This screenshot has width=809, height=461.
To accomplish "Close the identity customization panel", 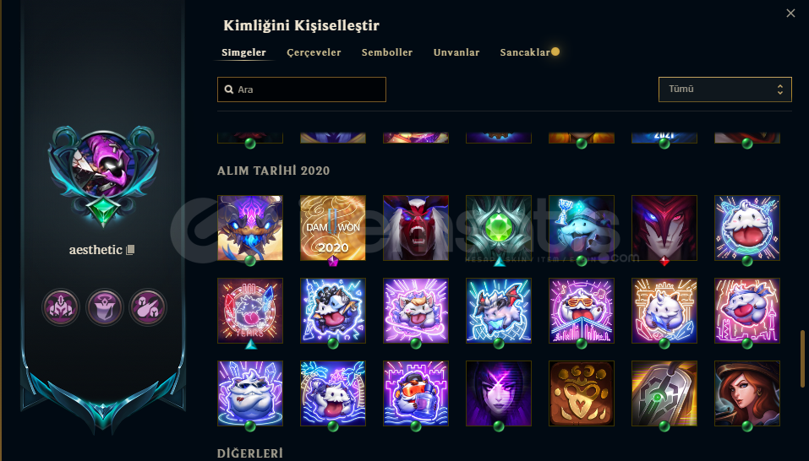I will click(x=790, y=14).
